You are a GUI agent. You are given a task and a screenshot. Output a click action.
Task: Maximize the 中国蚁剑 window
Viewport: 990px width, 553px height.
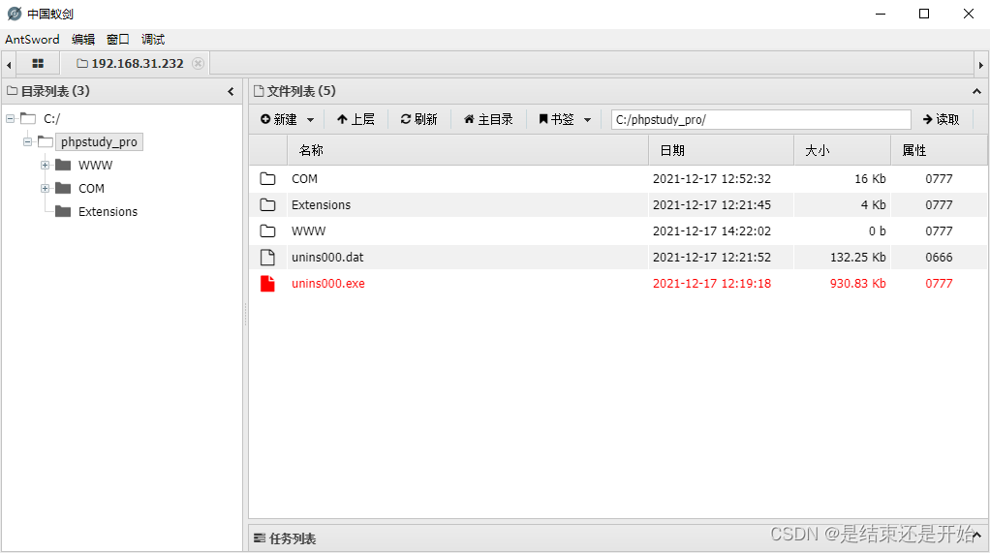point(924,14)
